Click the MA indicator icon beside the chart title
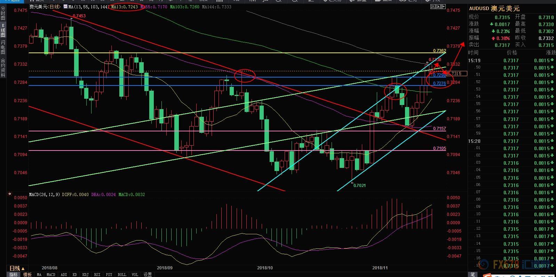 [x=65, y=7]
